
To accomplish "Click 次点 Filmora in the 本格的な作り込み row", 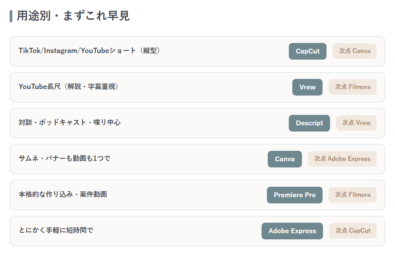I will (x=352, y=195).
